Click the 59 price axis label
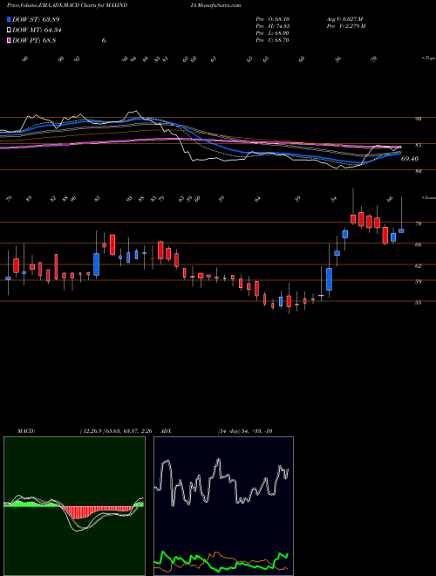This screenshot has width=436, height=576. tap(418, 281)
